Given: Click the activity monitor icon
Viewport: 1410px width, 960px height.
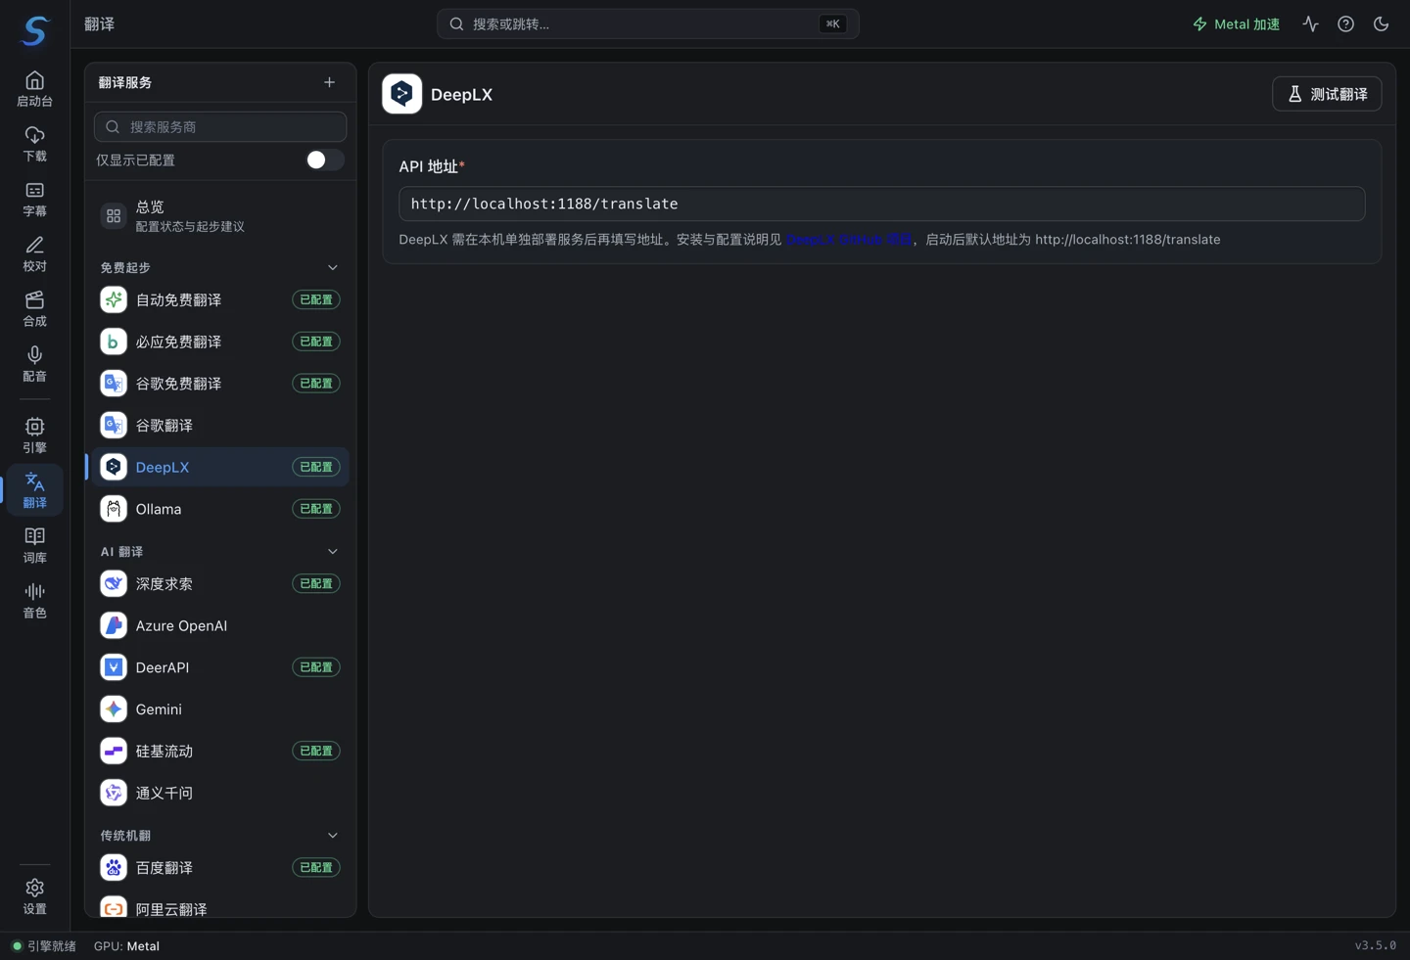Looking at the screenshot, I should pyautogui.click(x=1310, y=24).
